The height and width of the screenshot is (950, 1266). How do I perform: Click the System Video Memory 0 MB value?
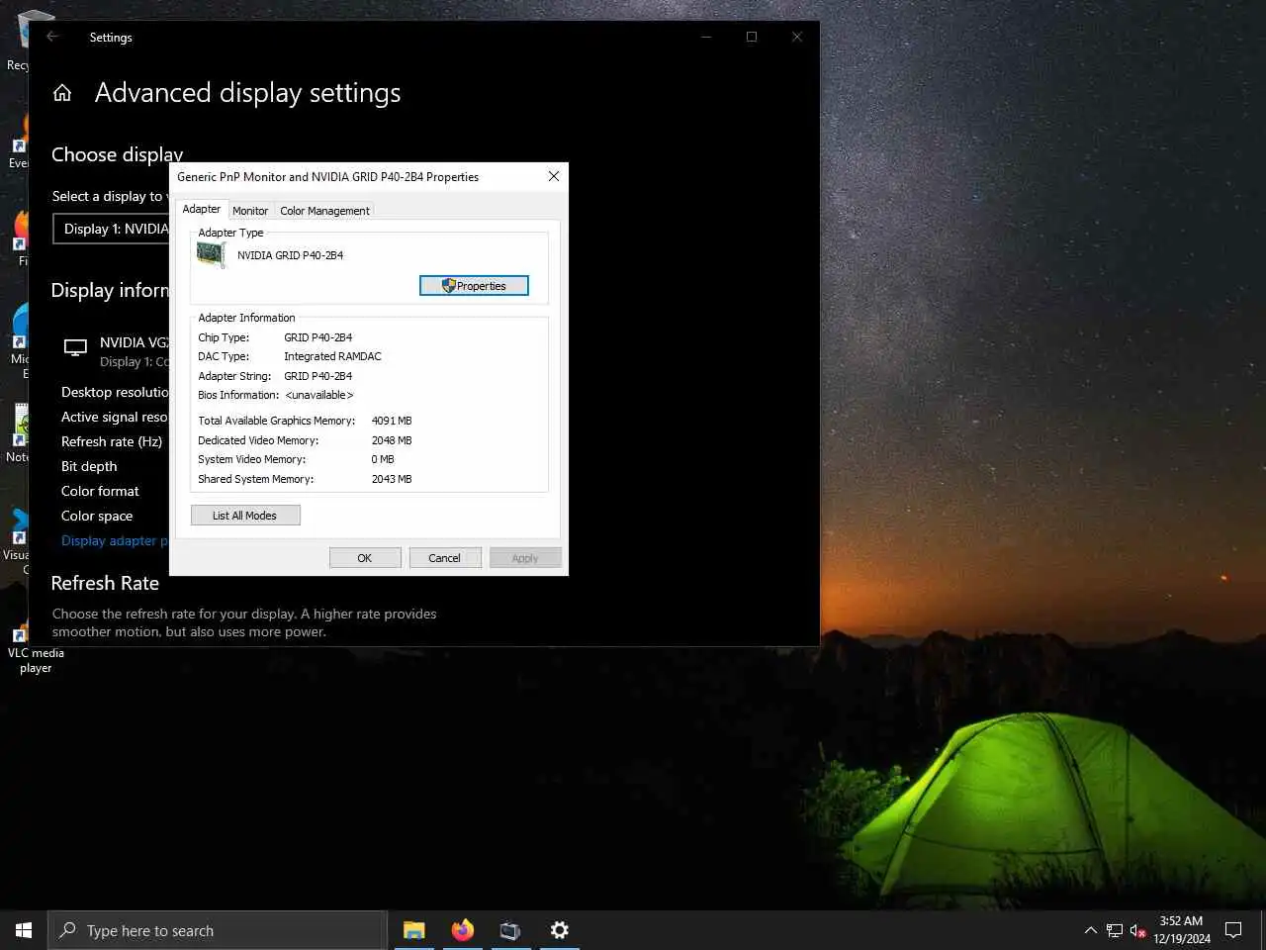point(383,459)
